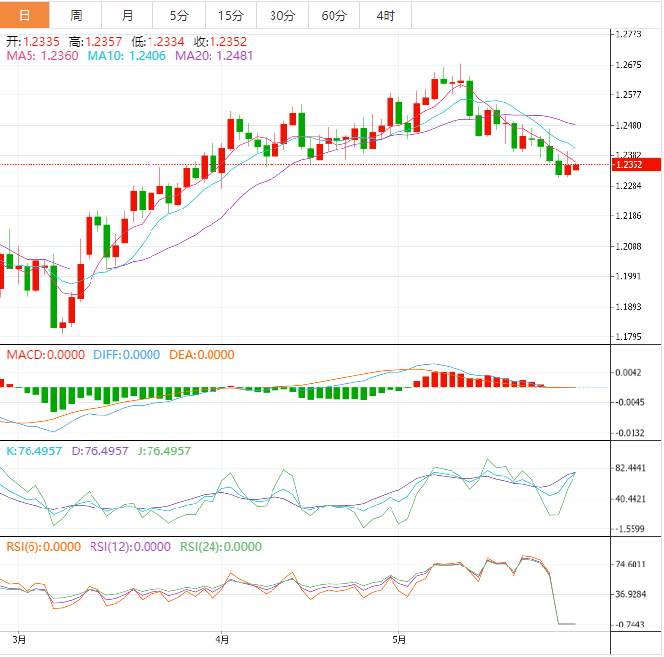Screen dimensions: 664x657
Task: Switch to the 周 (weekly) tab
Action: 76,15
